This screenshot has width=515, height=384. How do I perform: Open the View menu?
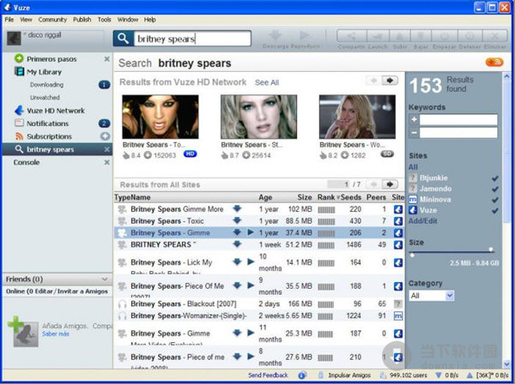coord(26,20)
